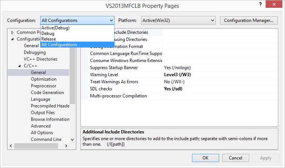
Task: Choose All Configurations in the dropdown list
Action: coord(77,45)
